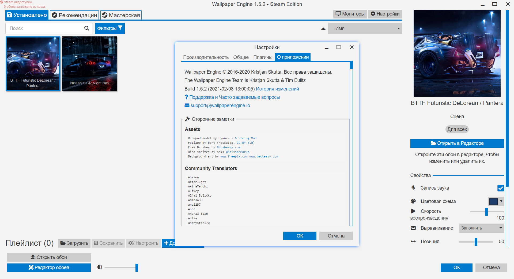Open the Производительность settings tab
The height and width of the screenshot is (279, 514).
tap(206, 57)
